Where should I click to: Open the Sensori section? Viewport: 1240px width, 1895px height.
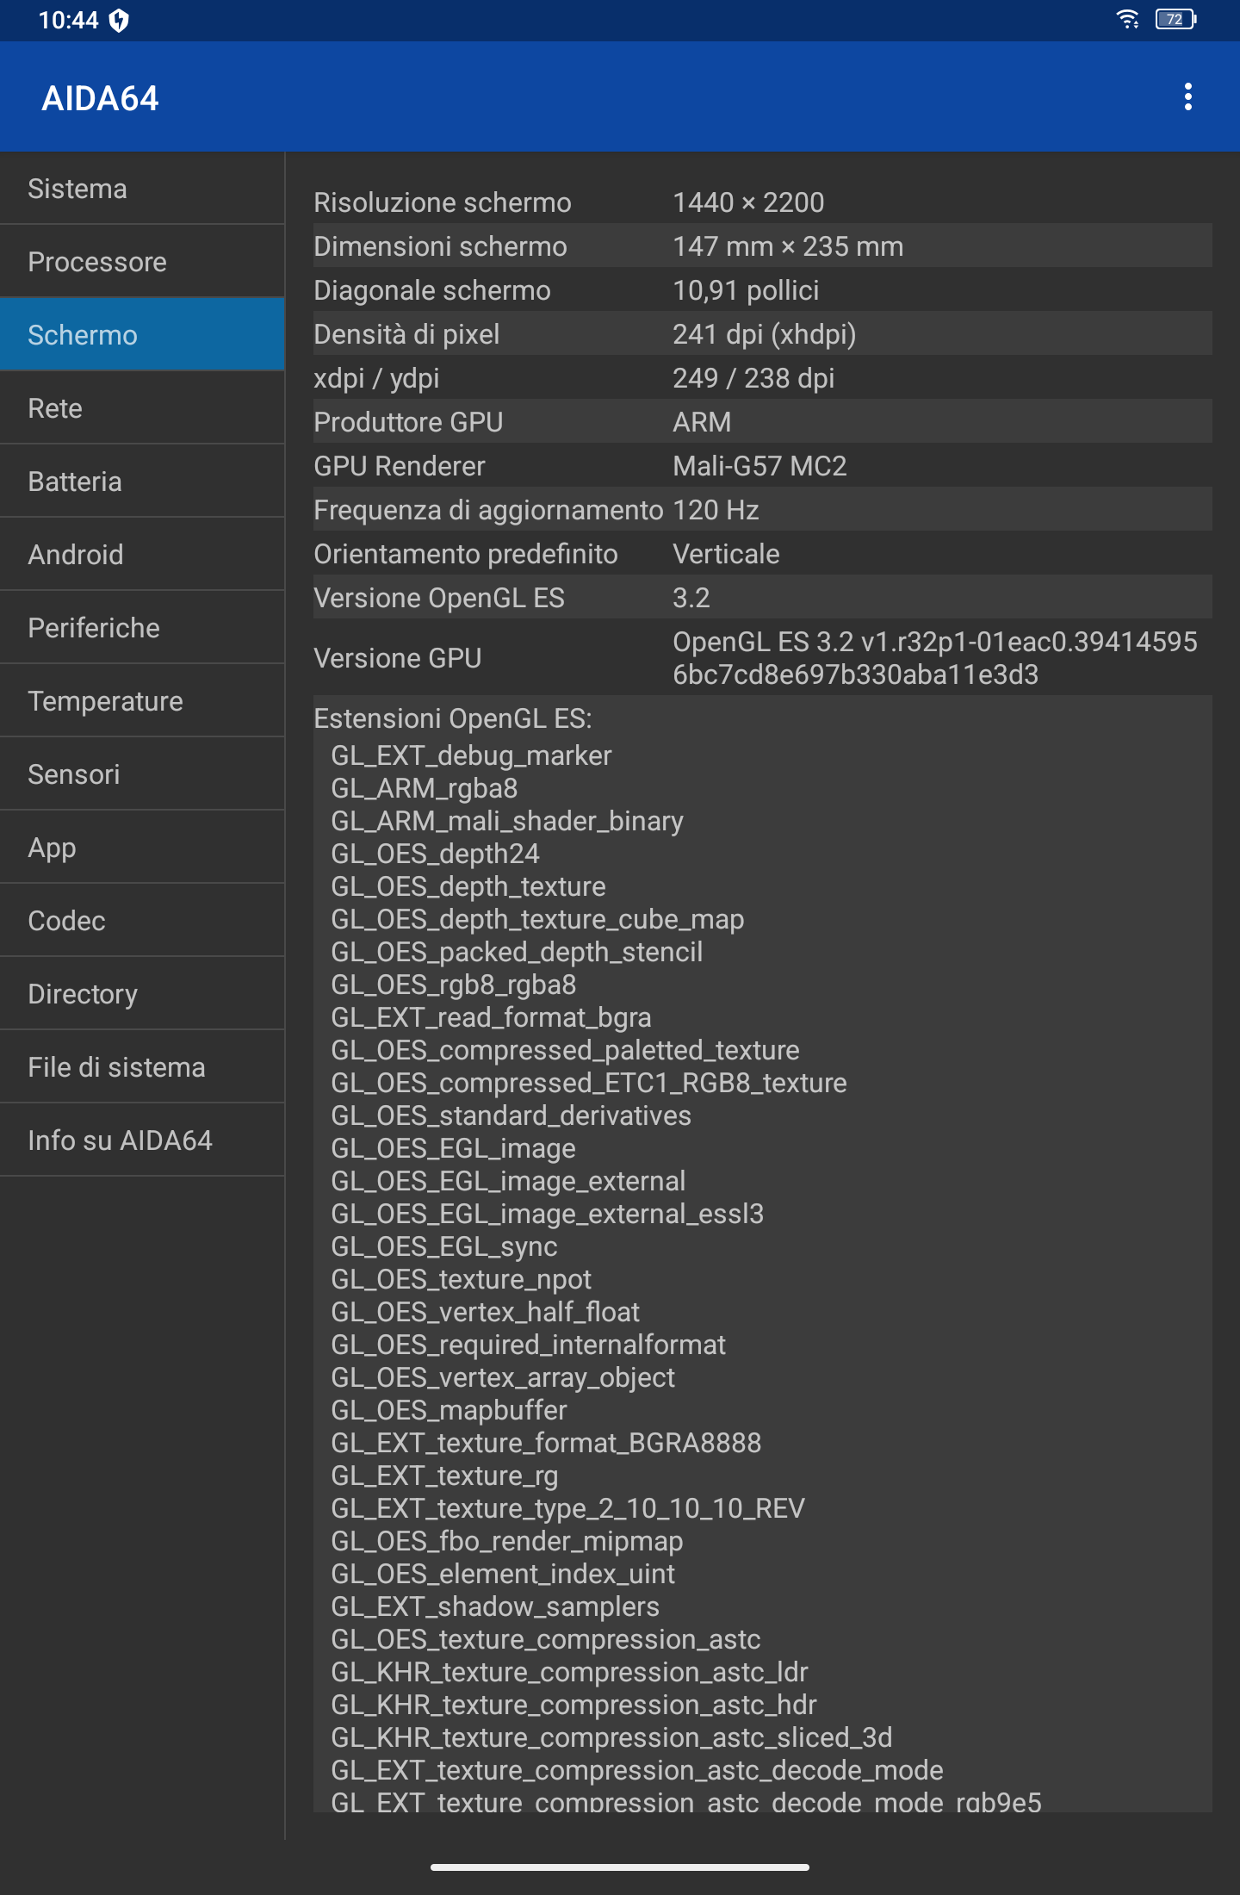click(x=142, y=774)
